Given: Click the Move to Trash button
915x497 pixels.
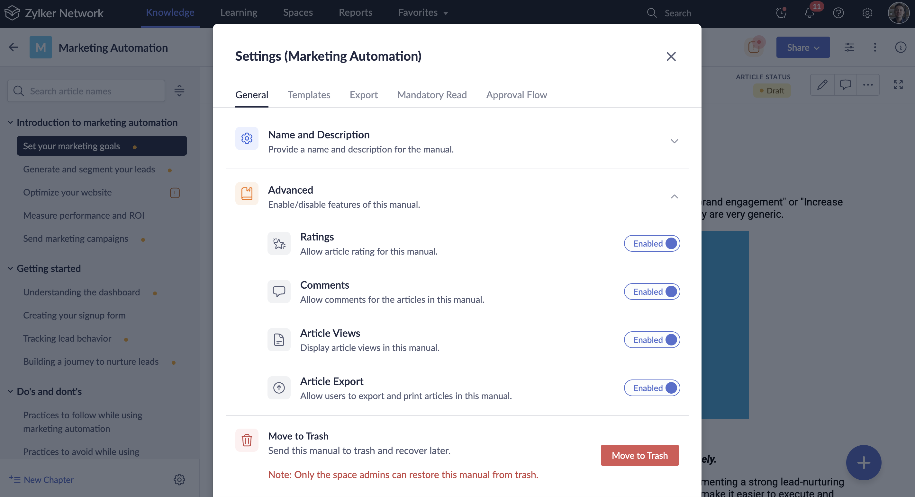Looking at the screenshot, I should [639, 455].
